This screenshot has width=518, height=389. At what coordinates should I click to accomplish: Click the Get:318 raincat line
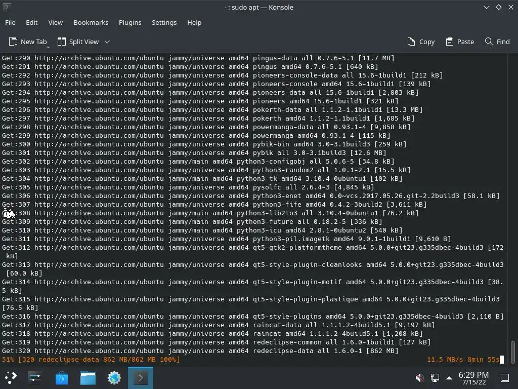point(212,334)
